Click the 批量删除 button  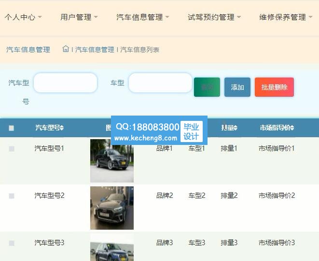(274, 87)
